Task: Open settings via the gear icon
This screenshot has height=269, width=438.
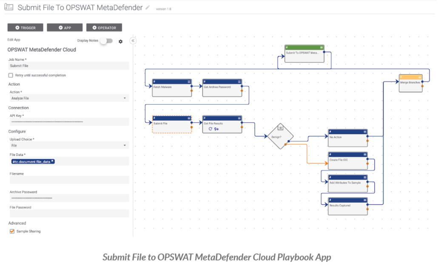Action: pos(120,42)
